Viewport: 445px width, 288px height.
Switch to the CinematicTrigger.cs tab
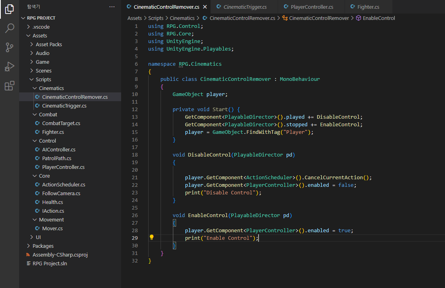245,7
